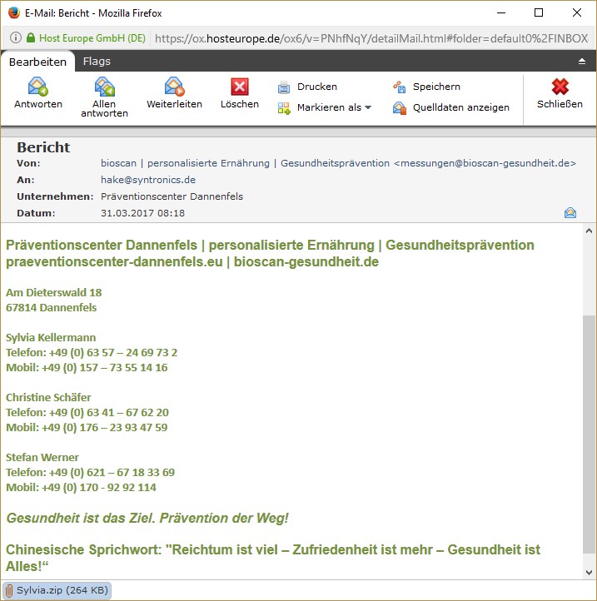This screenshot has width=597, height=601.
Task: Open the Markieren als dropdown arrow
Action: coord(368,107)
